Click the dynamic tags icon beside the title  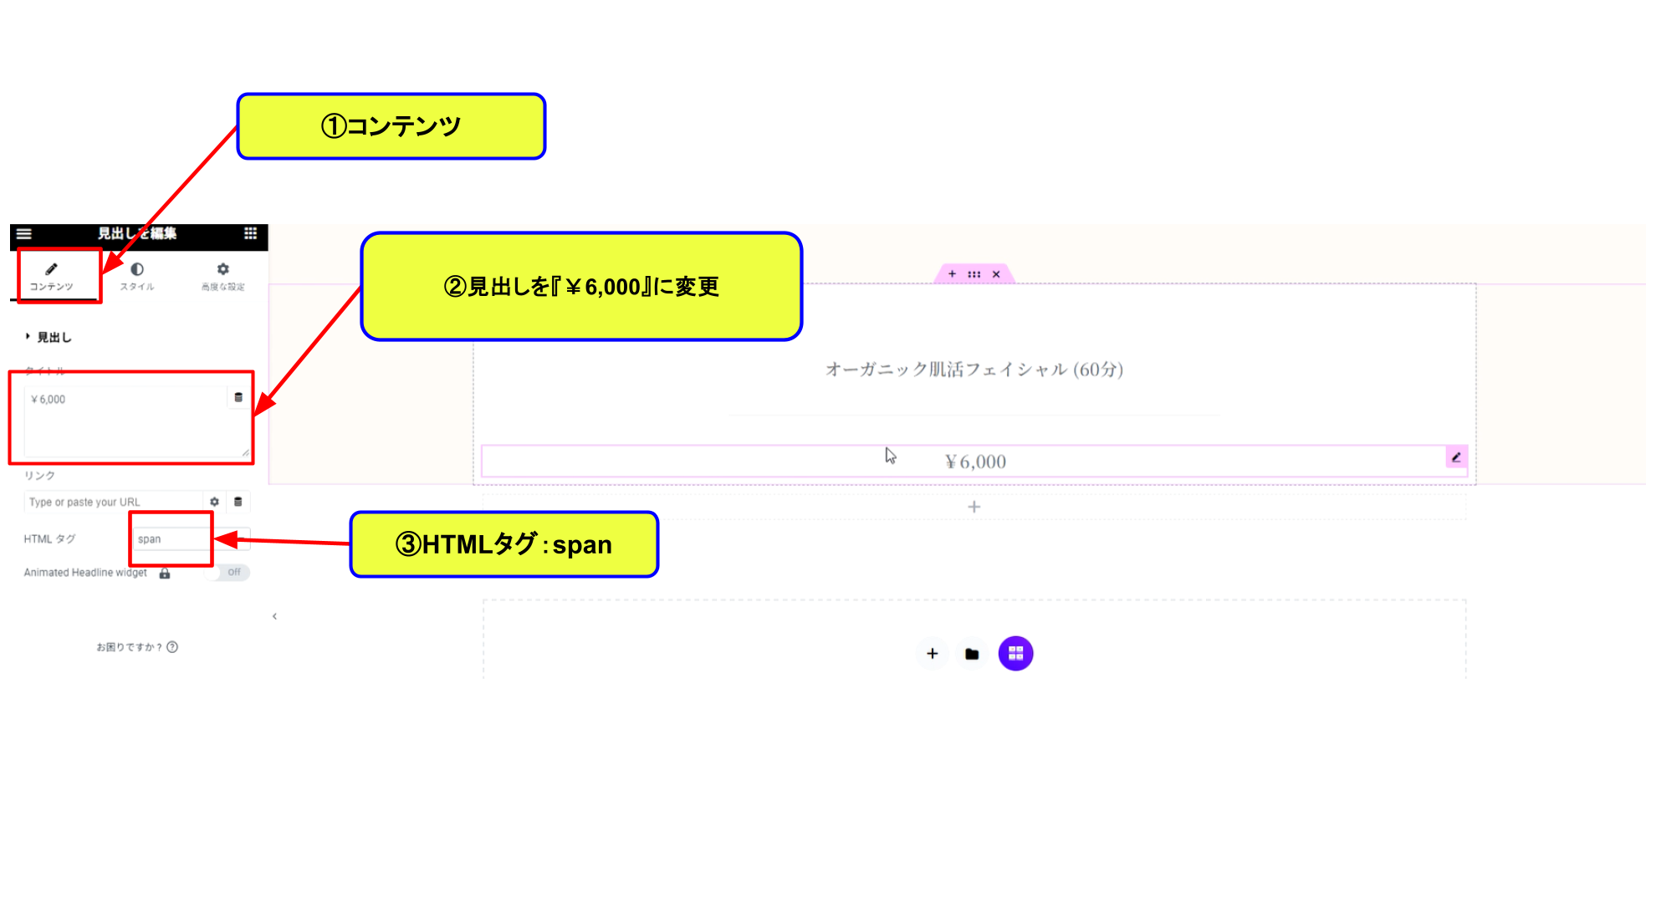point(238,398)
